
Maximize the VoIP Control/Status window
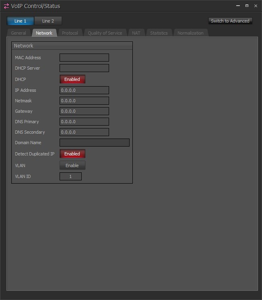point(247,6)
